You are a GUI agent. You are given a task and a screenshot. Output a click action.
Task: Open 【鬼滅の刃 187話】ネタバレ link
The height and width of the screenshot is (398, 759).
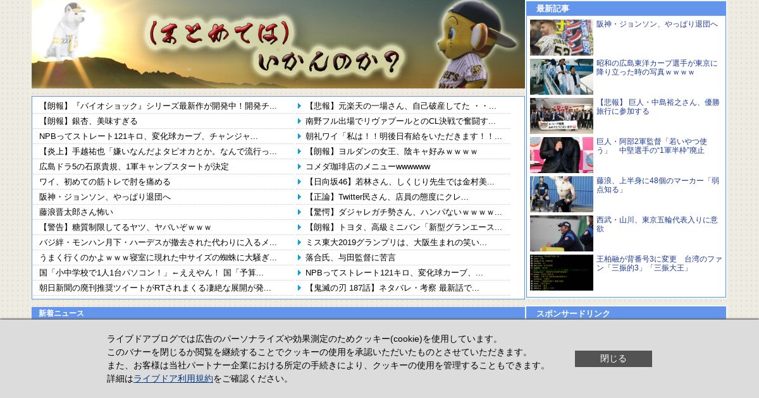click(393, 287)
